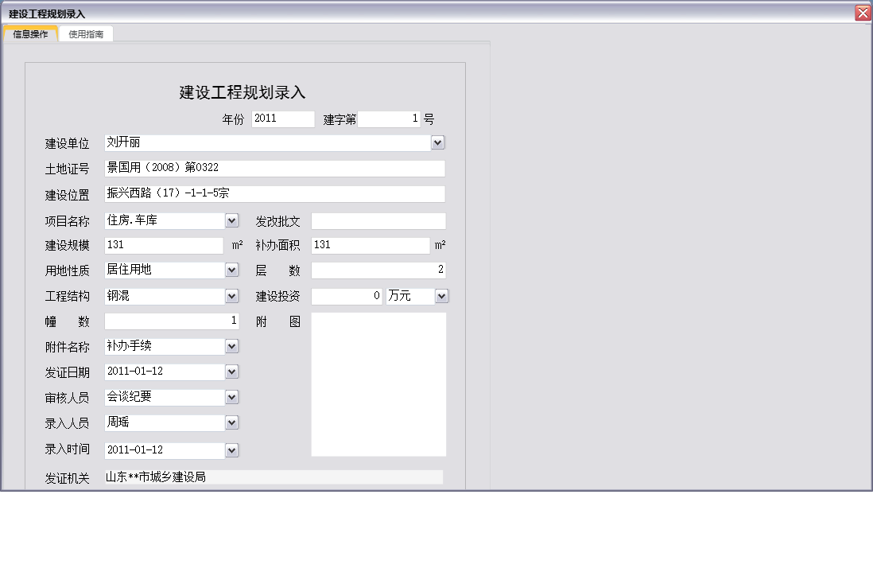Open the 附件名称 selection list
Viewport: 873px width, 572px height.
point(231,345)
